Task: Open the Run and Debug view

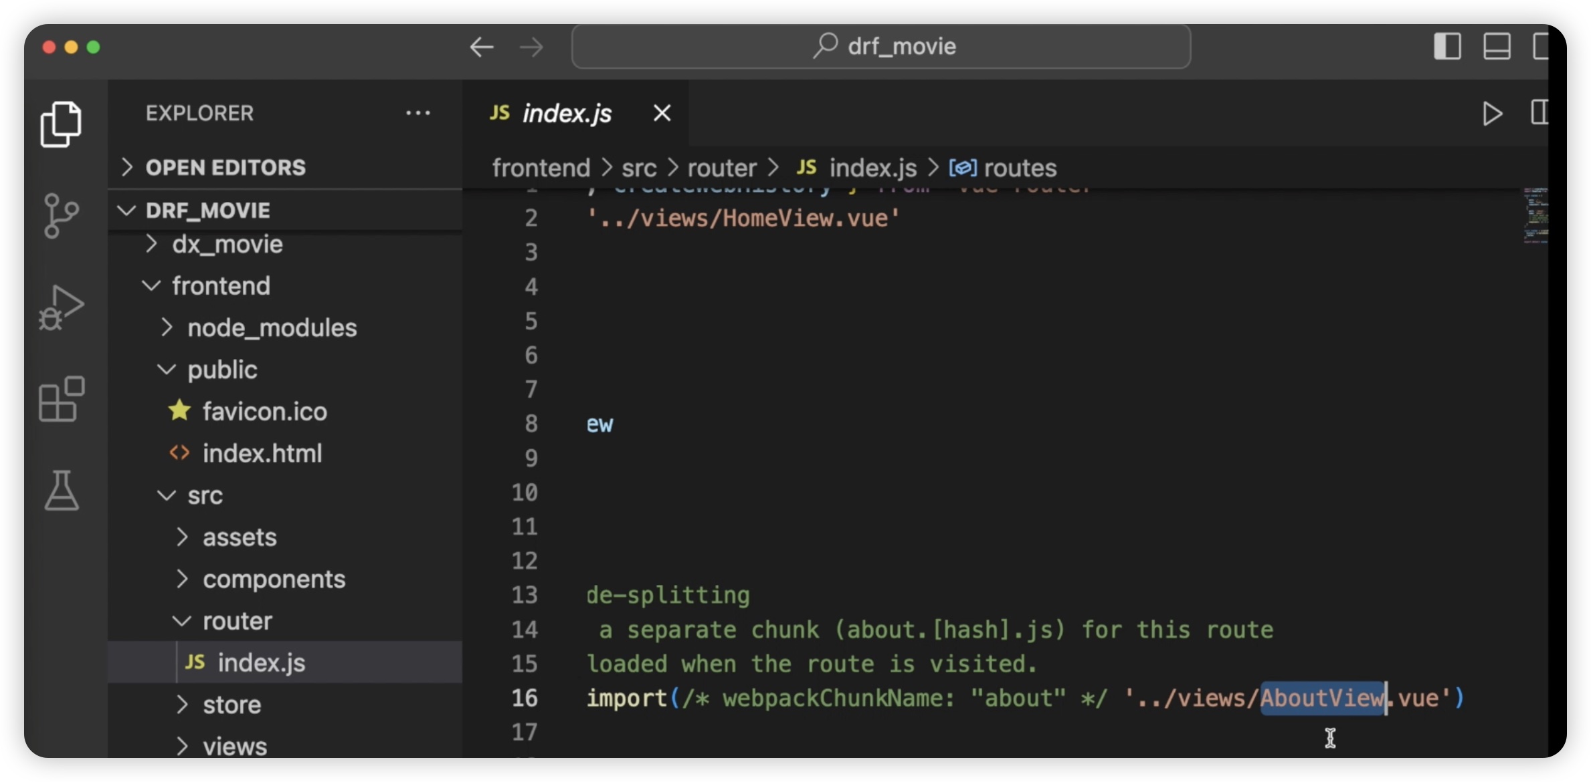Action: point(61,307)
